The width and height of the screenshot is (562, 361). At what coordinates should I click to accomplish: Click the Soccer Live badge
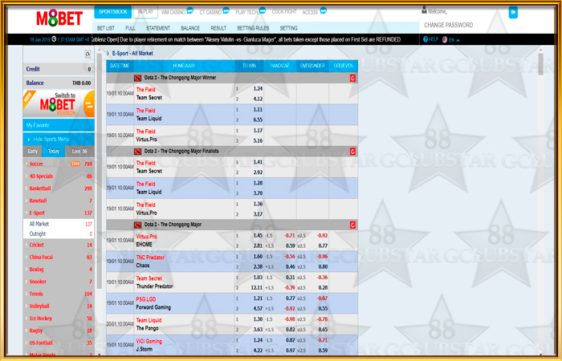tap(75, 164)
